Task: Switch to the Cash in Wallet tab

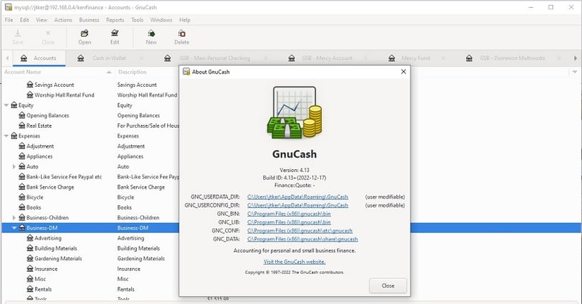Action: pyautogui.click(x=109, y=58)
